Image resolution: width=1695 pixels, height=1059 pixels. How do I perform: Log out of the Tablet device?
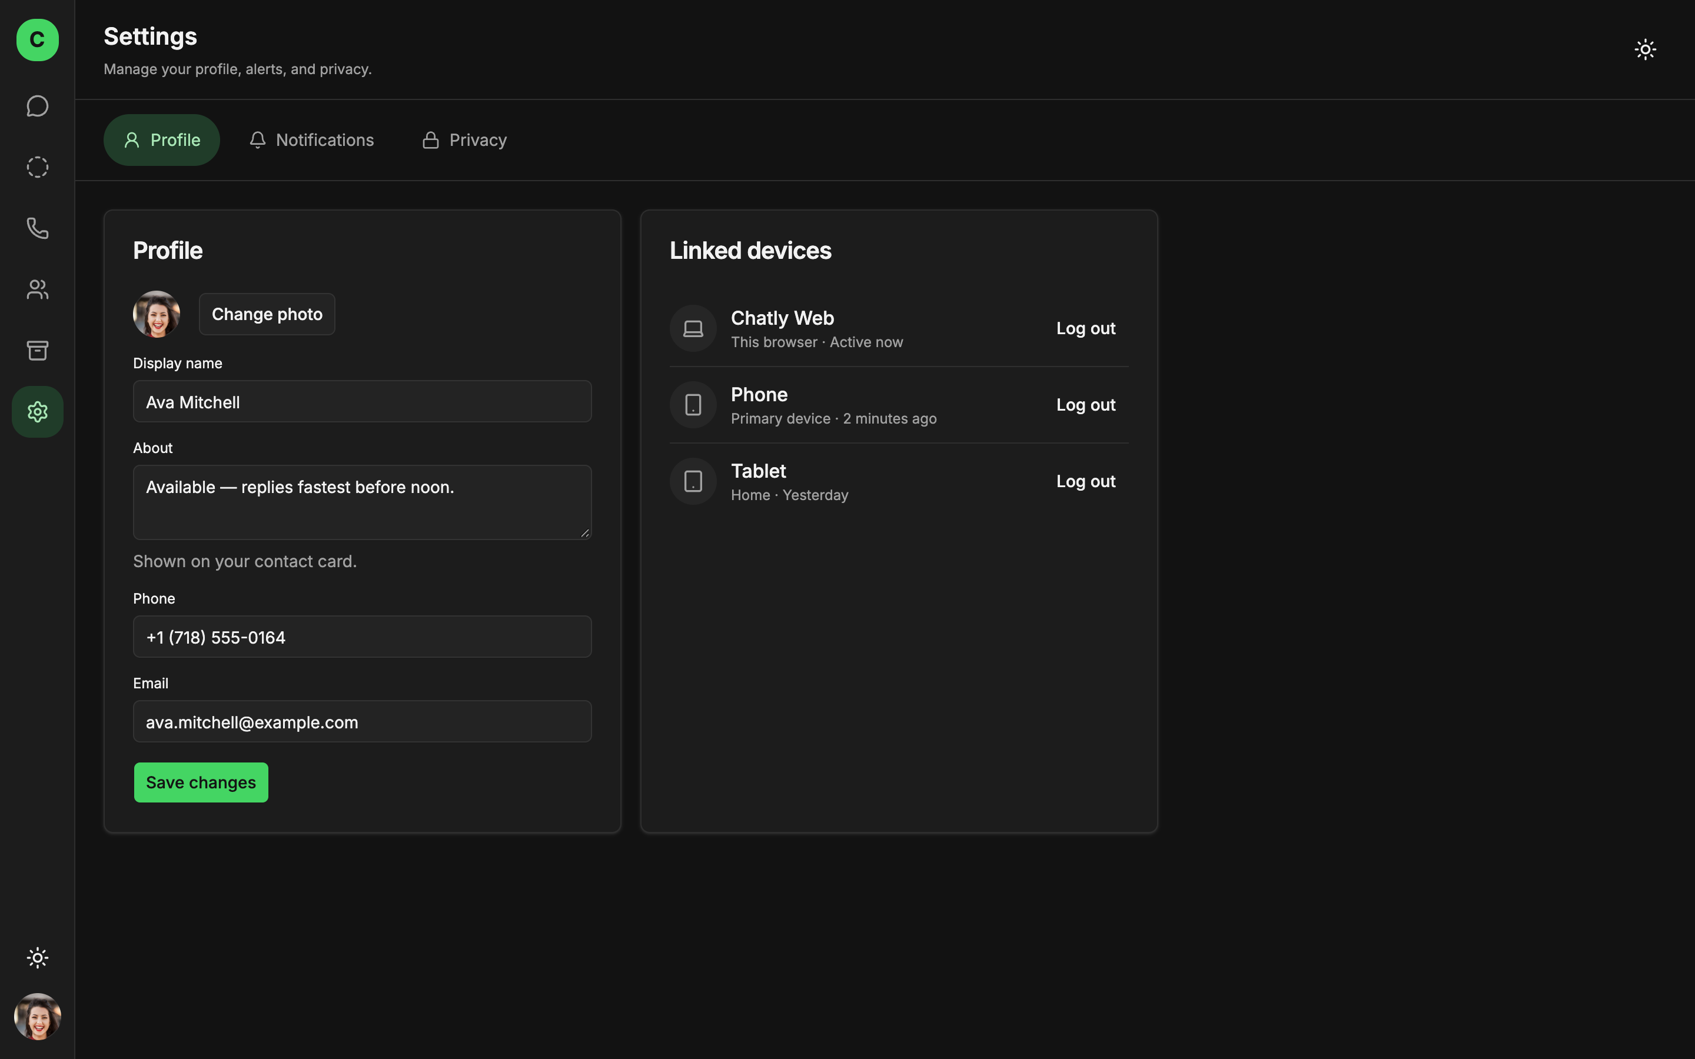1086,481
